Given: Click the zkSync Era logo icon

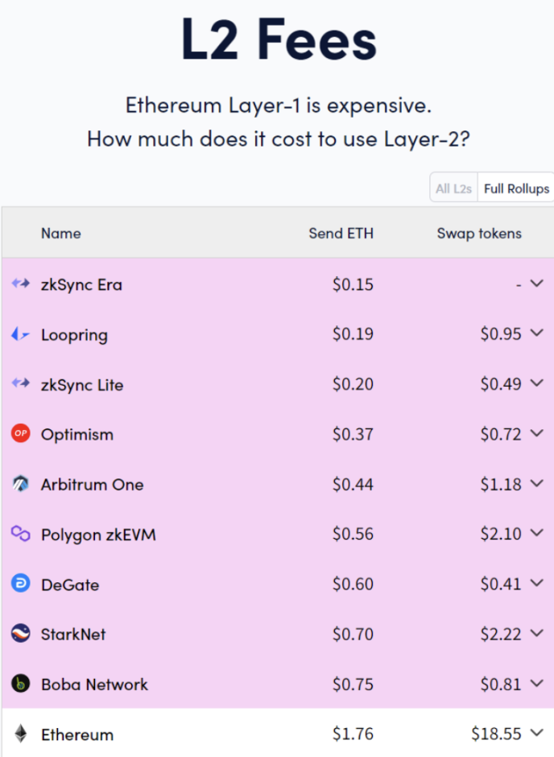Looking at the screenshot, I should coord(21,283).
